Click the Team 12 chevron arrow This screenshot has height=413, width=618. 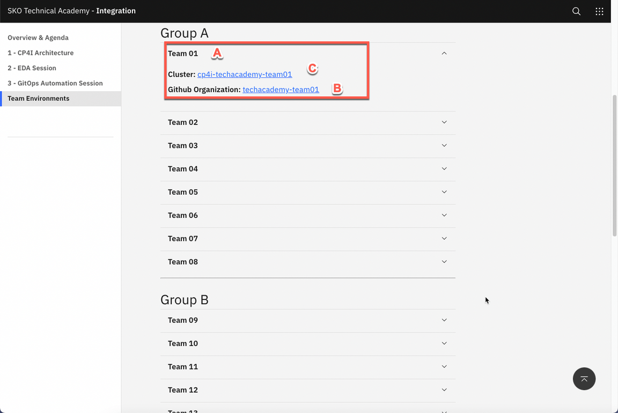(444, 390)
